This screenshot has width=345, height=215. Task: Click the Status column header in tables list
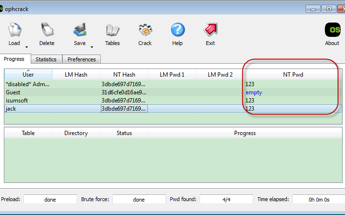(124, 133)
